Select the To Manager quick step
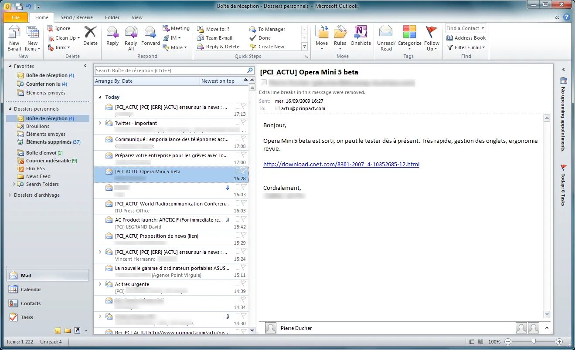Viewport: 575px width, 350px height. click(267, 29)
